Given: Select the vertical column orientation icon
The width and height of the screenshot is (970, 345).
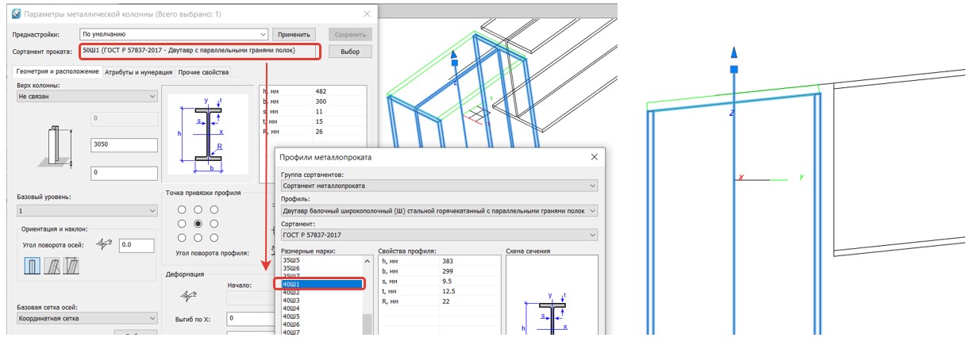Looking at the screenshot, I should pos(31,266).
